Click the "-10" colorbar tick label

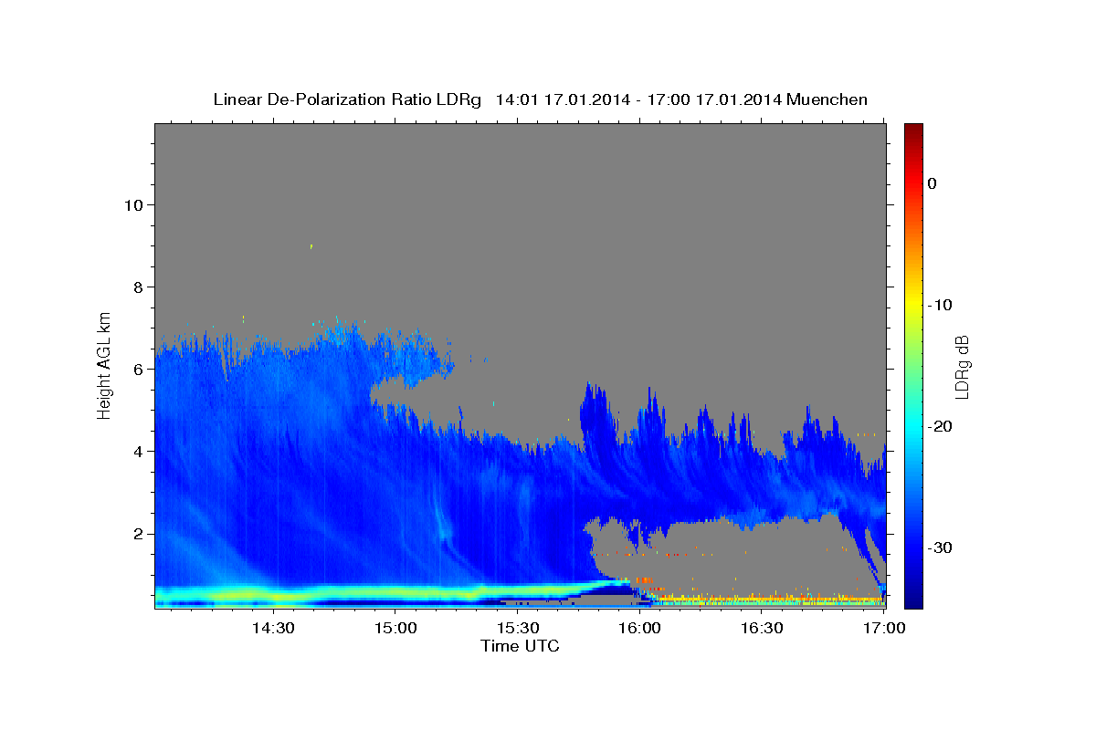coord(941,305)
